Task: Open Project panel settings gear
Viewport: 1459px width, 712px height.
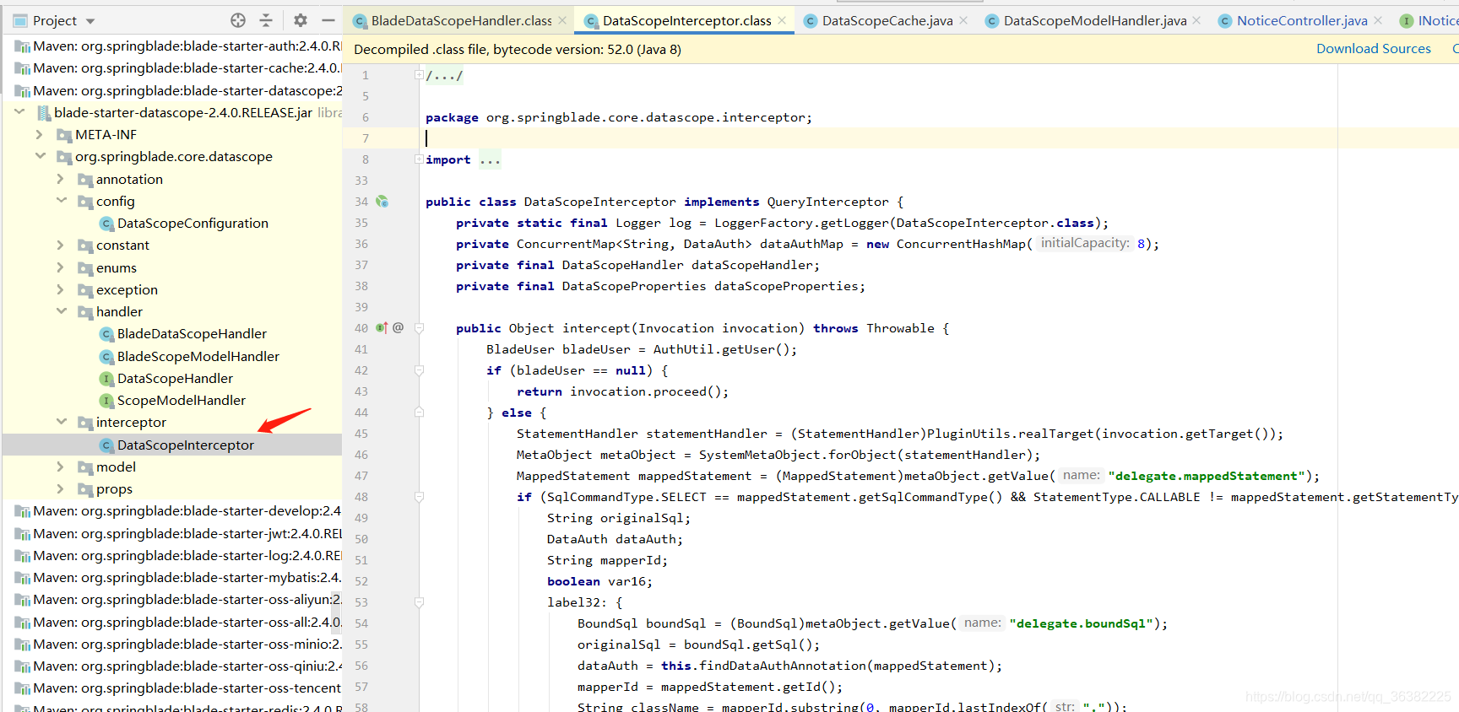Action: pyautogui.click(x=301, y=20)
